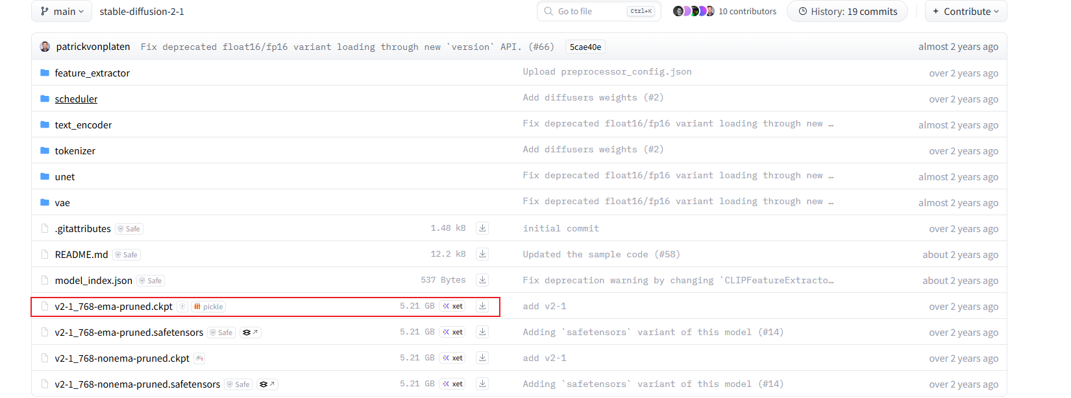This screenshot has width=1071, height=398.
Task: Click the pickle badge on ema-pruned.ckpt
Action: pos(208,307)
